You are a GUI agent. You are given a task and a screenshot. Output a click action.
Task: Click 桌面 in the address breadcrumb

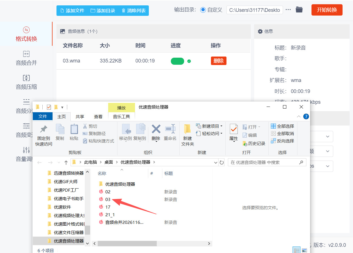[x=109, y=162]
